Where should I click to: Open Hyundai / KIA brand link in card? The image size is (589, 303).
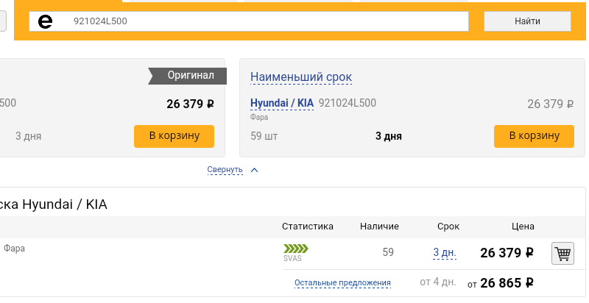[x=282, y=104]
